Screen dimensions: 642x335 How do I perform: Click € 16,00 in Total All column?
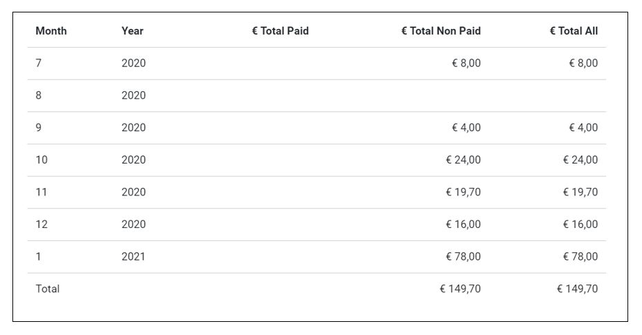(x=580, y=224)
